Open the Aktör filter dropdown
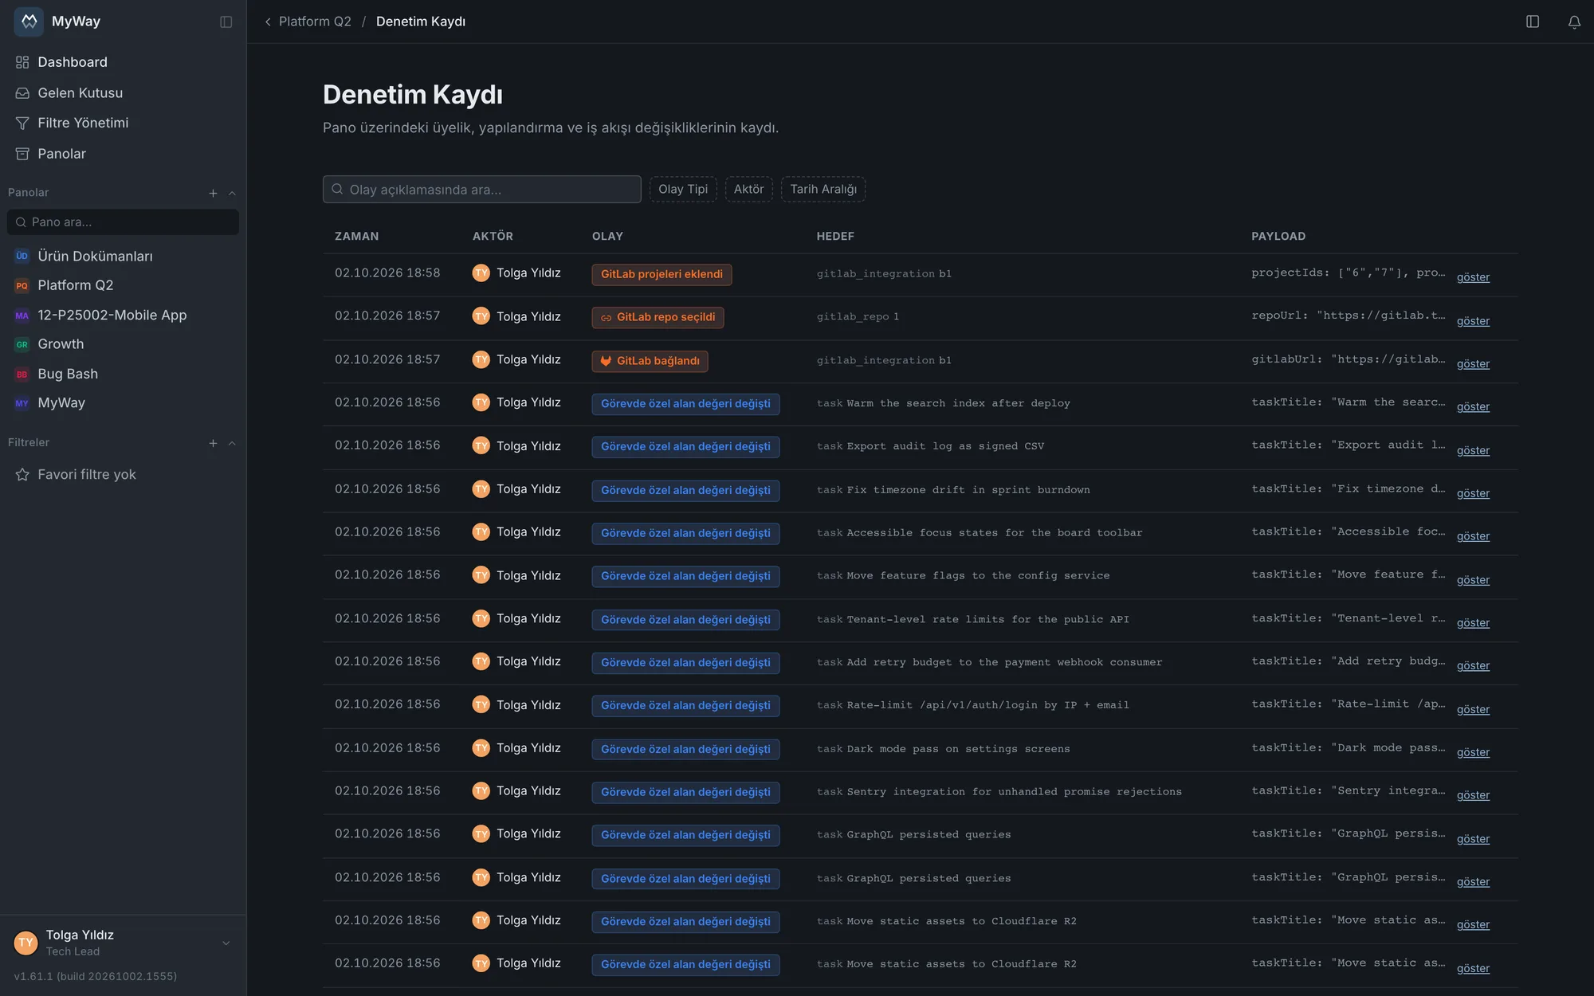The width and height of the screenshot is (1594, 996). (x=748, y=189)
